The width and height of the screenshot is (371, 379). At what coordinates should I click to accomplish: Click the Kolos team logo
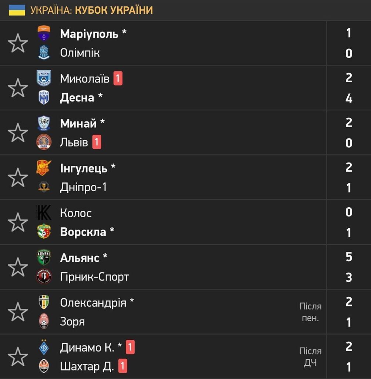pyautogui.click(x=44, y=212)
